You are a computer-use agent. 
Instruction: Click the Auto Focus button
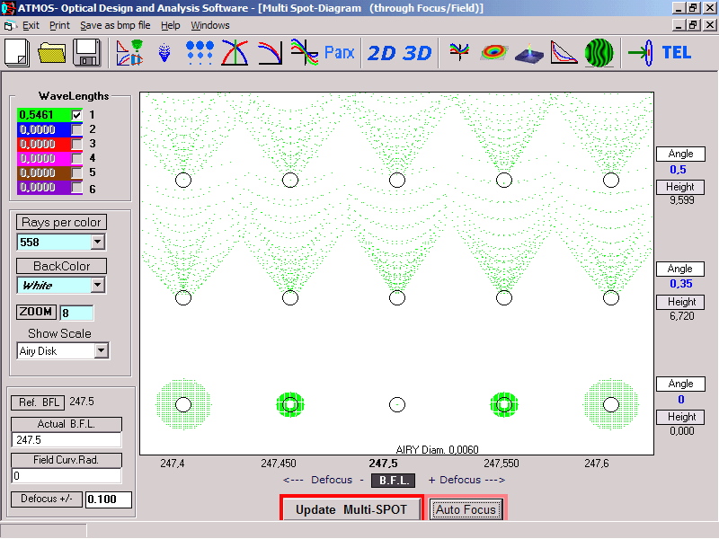(x=466, y=509)
